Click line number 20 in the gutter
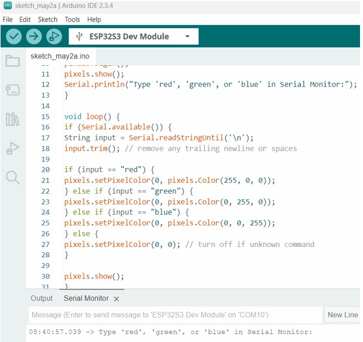The image size is (363, 342). click(x=45, y=170)
